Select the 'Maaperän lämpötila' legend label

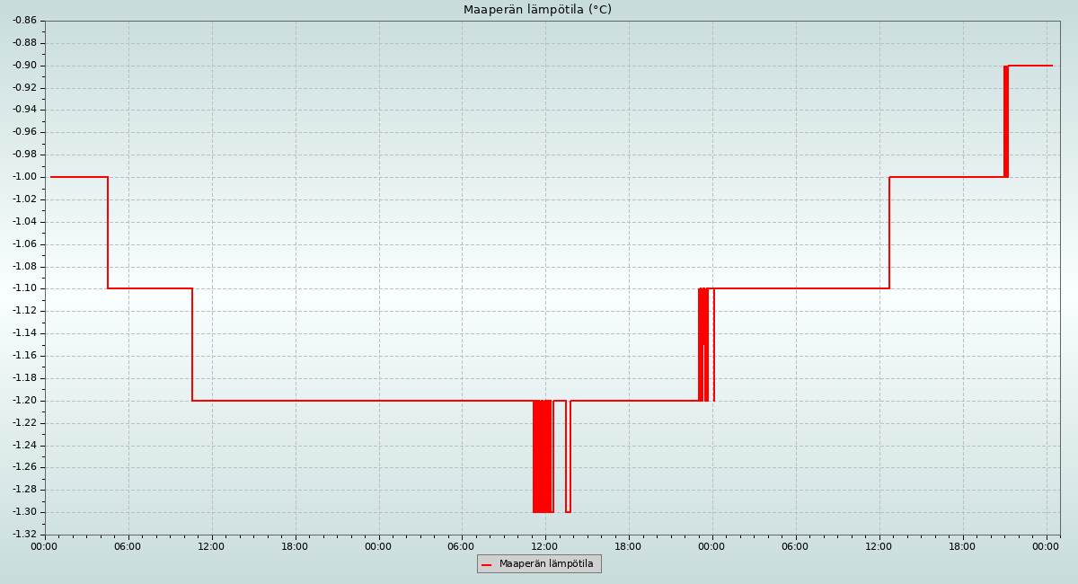(x=546, y=564)
